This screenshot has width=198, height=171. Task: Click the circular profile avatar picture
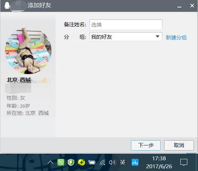pyautogui.click(x=28, y=51)
